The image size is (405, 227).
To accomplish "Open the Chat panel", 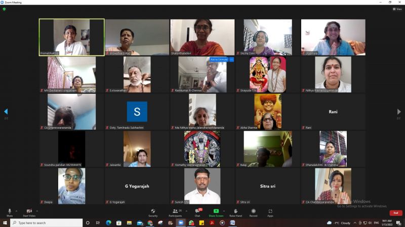I will coord(197,211).
